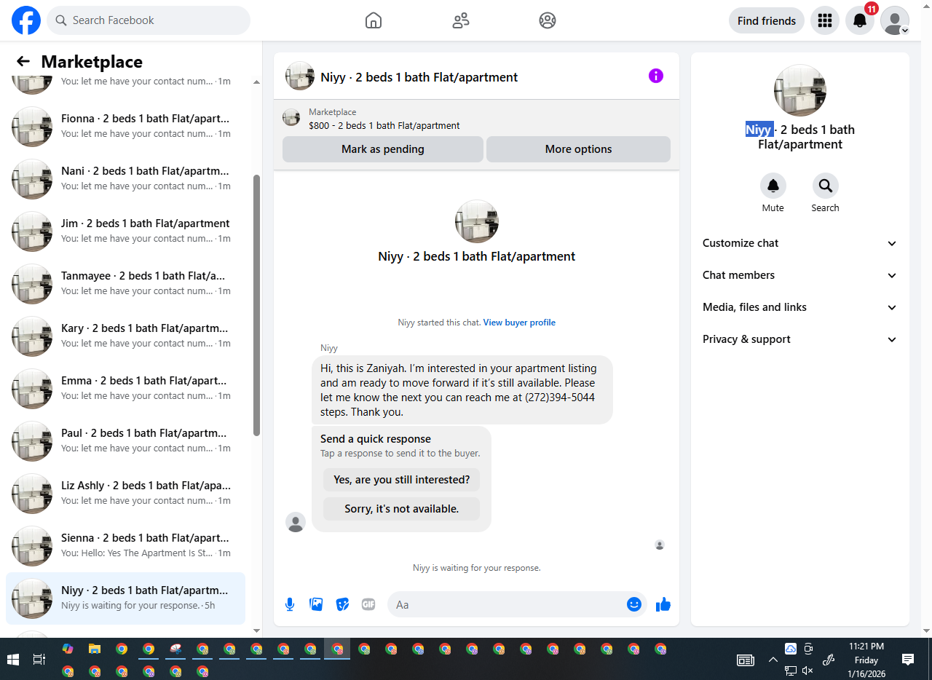This screenshot has height=680, width=932.
Task: Click the chat header title 'Niyy · 2 beds 1 bath'
Action: (419, 77)
